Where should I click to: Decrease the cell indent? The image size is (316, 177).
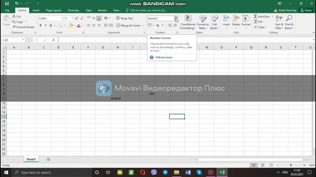tap(106, 26)
